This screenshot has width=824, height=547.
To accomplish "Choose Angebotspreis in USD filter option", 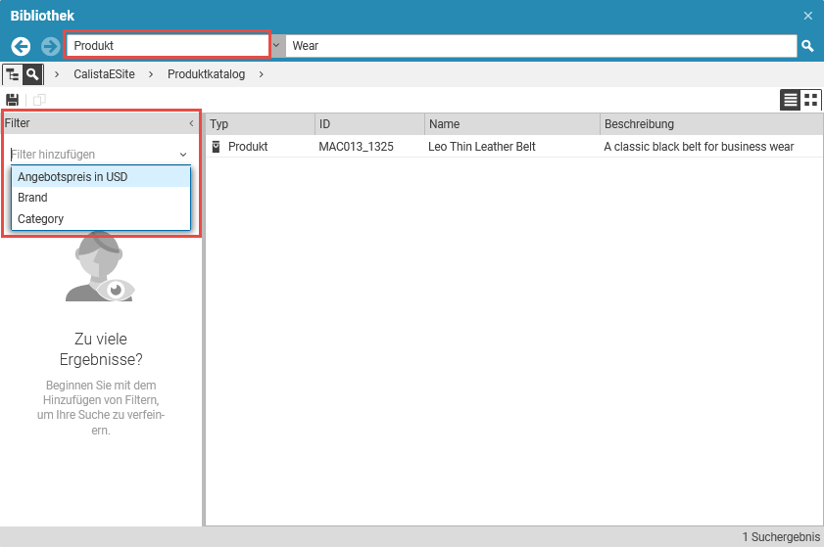I will [73, 177].
